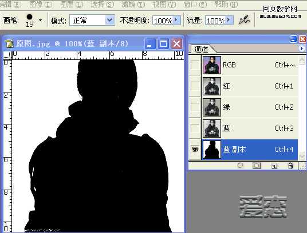Toggle visibility of the RGB channel
The image size is (307, 233).
[x=195, y=65]
